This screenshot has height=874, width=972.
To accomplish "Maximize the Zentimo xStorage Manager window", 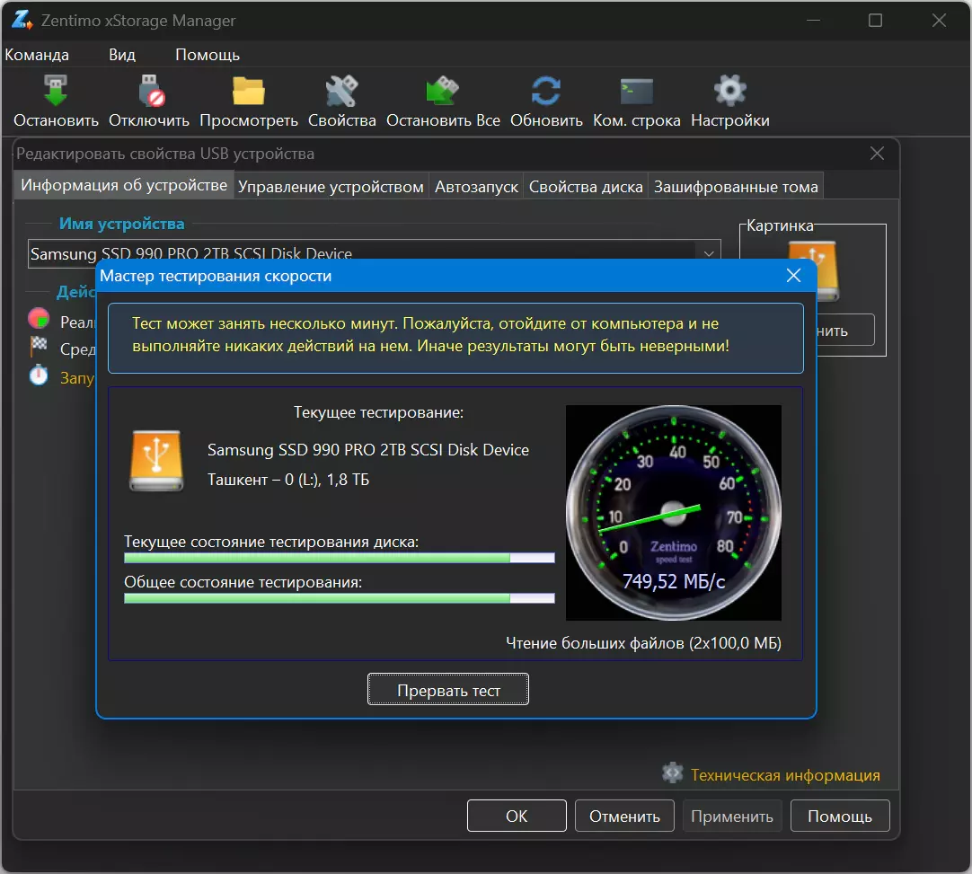I will [875, 21].
